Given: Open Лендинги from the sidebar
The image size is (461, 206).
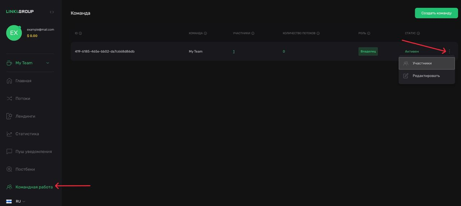Looking at the screenshot, I should 25,116.
